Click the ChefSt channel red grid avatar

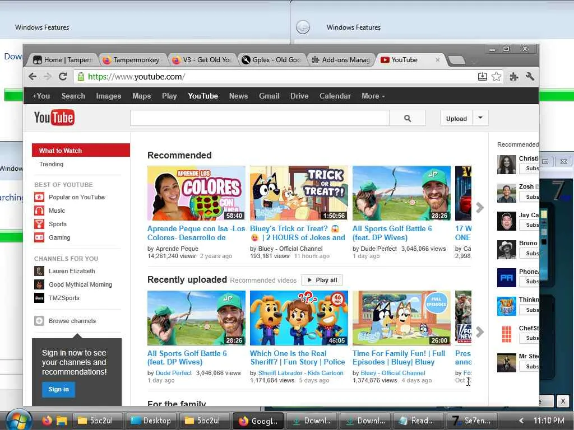coord(507,334)
